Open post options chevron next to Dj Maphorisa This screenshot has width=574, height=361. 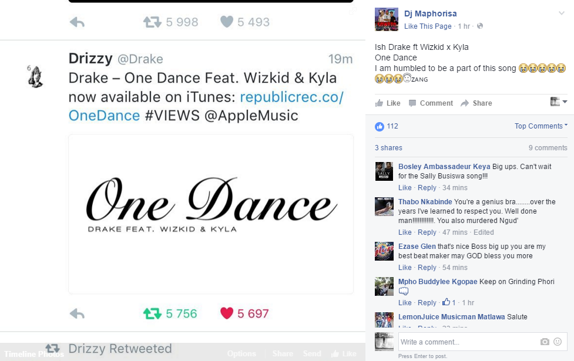tap(561, 13)
